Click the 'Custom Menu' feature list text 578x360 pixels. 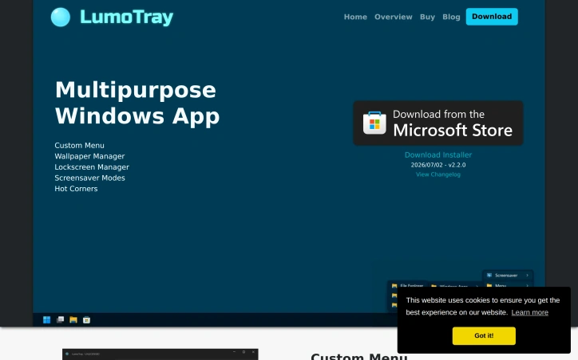pyautogui.click(x=79, y=145)
